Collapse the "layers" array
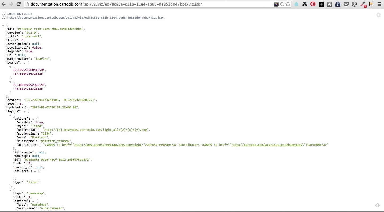The height and width of the screenshot is (212, 384). 24,111
